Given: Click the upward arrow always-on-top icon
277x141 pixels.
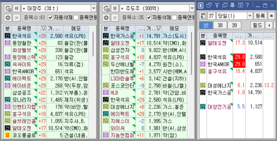Looking at the screenshot, I should click(217, 5).
